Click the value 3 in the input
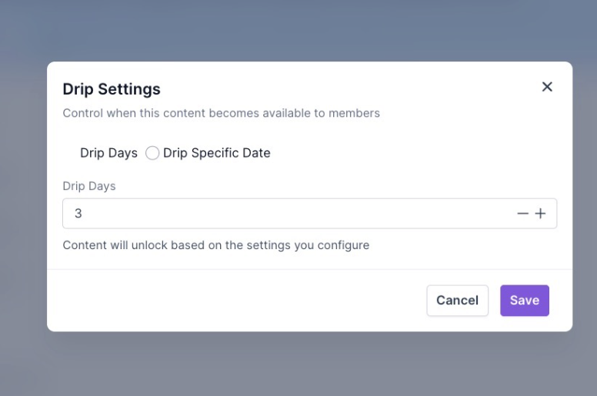The width and height of the screenshot is (597, 396). (x=78, y=214)
